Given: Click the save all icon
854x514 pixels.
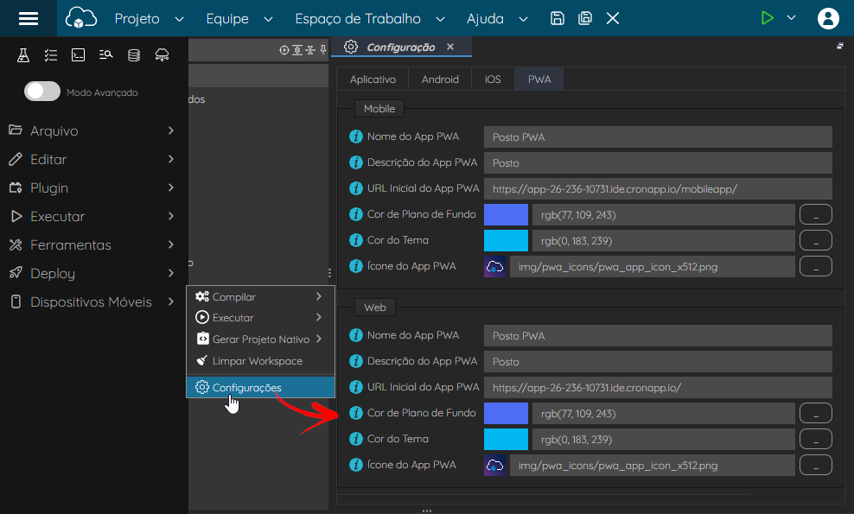Looking at the screenshot, I should pos(585,18).
